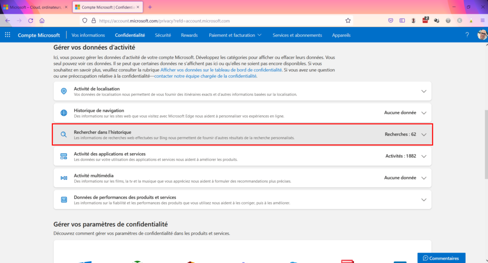Click the location pin icon for Activité de localisation
This screenshot has width=488, height=263.
64,91
